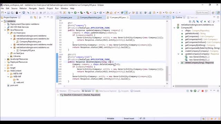Image resolution: width=221 pixels, height=124 pixels.
Task: Click the Debug bug icon in toolbar
Action: 69,13
